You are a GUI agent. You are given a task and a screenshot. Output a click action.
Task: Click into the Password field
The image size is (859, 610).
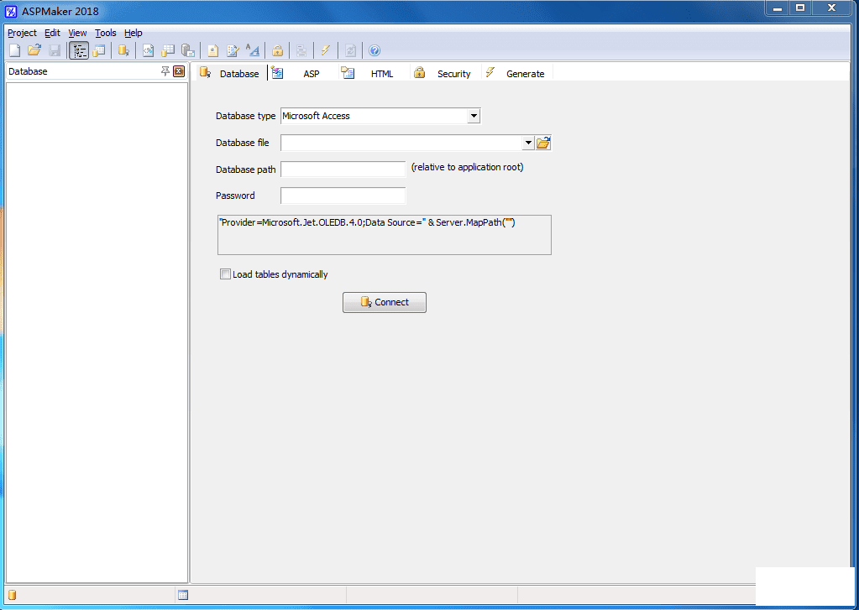(343, 196)
